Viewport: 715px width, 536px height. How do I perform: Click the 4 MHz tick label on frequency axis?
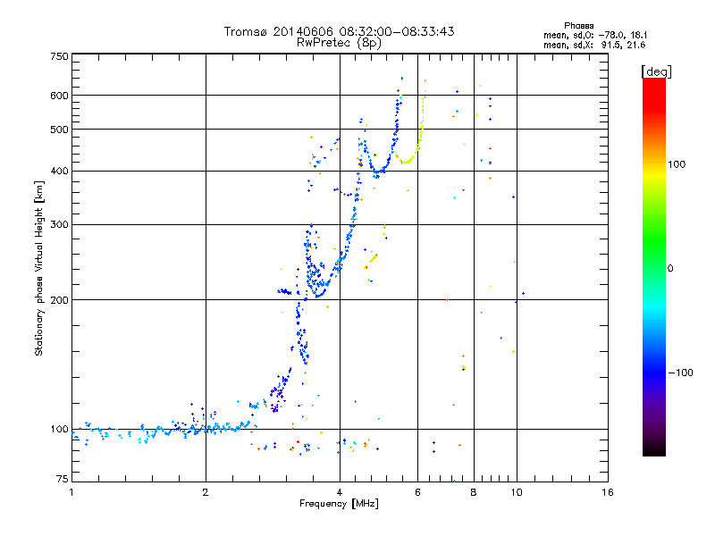pos(340,492)
